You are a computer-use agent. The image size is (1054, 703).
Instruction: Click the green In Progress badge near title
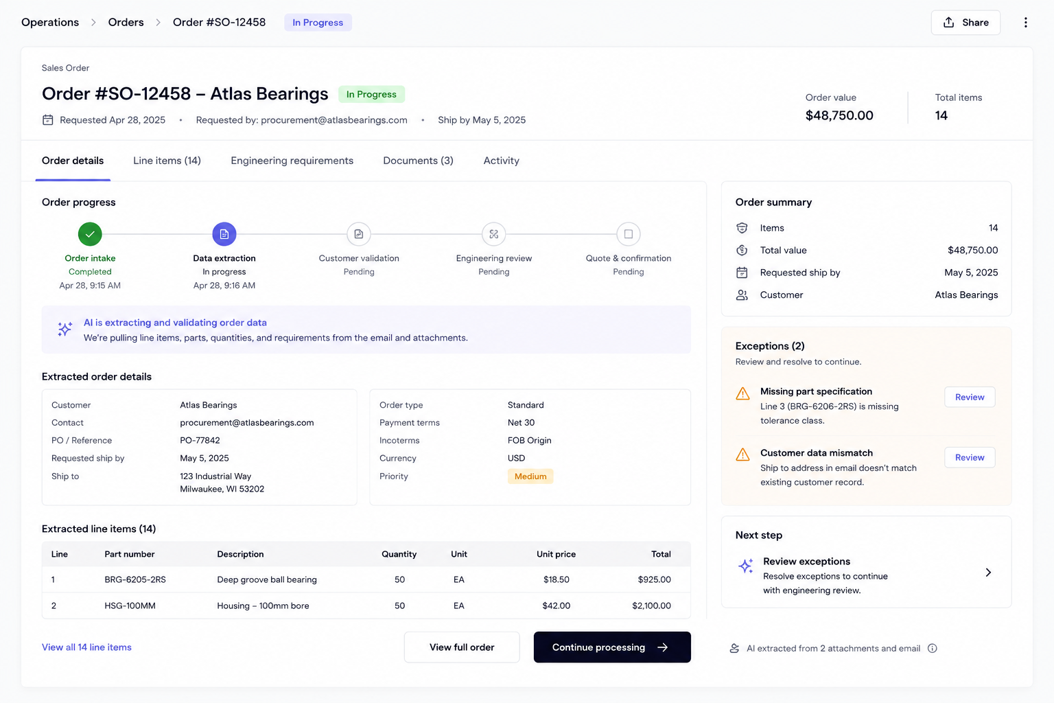click(x=371, y=94)
